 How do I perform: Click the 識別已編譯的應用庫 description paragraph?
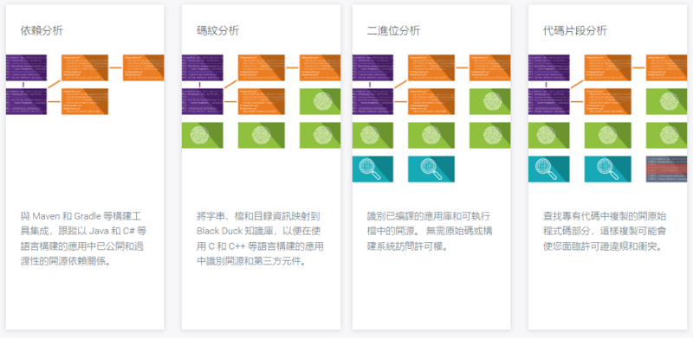[x=429, y=231]
